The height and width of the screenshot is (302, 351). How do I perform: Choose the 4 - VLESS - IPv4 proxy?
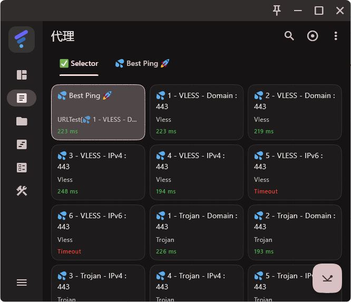point(197,172)
